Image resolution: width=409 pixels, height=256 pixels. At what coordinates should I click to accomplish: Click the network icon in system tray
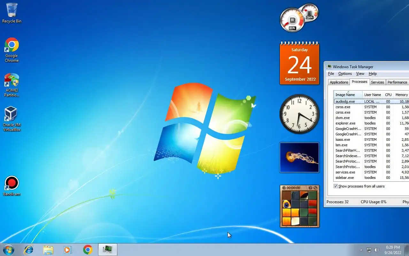[x=369, y=250]
